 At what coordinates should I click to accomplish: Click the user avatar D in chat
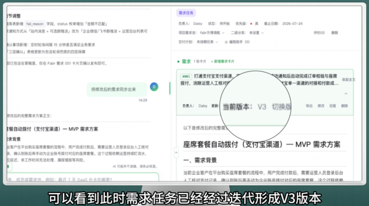pyautogui.click(x=154, y=87)
